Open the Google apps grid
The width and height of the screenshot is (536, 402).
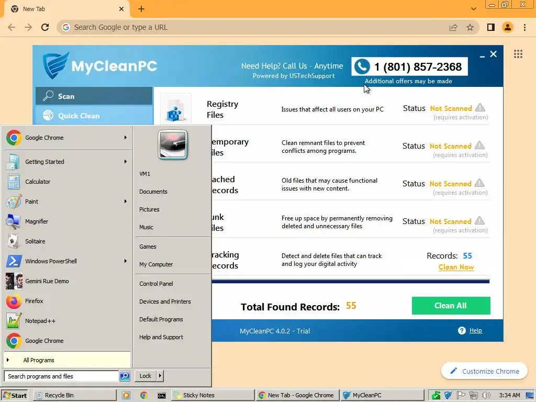tap(518, 54)
